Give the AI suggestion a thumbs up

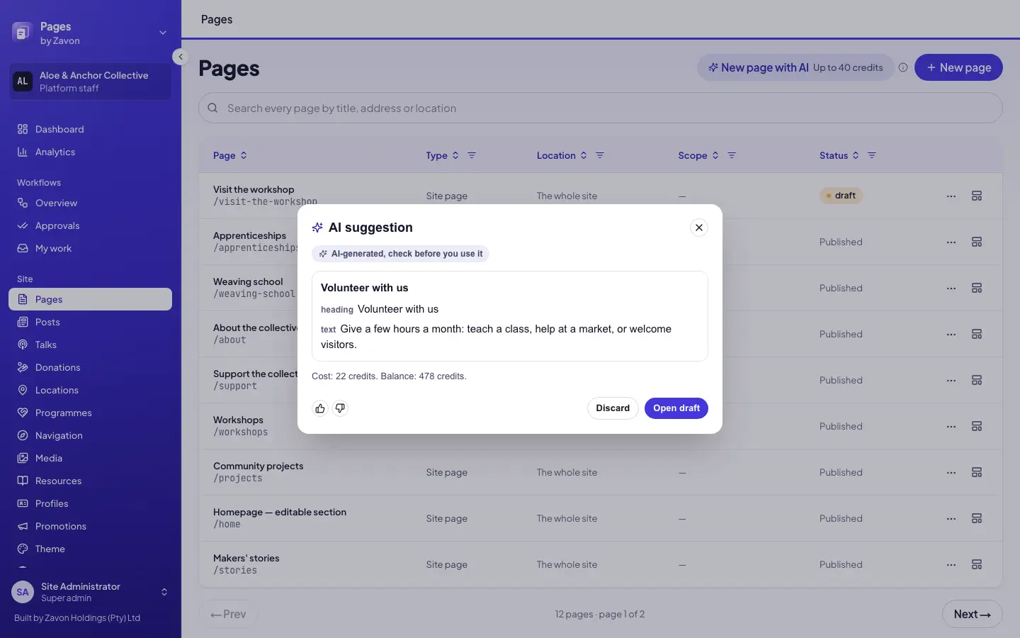[x=320, y=408]
